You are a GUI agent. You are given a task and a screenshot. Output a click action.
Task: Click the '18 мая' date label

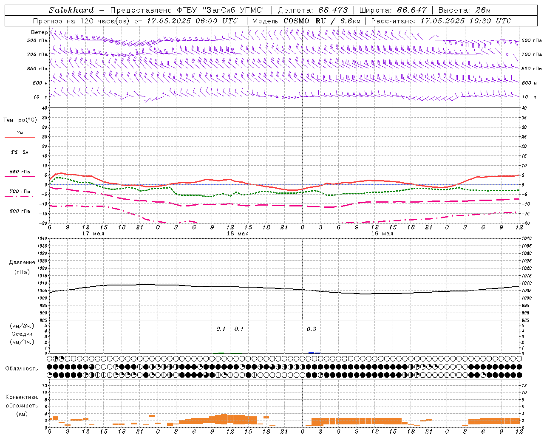tap(238, 234)
